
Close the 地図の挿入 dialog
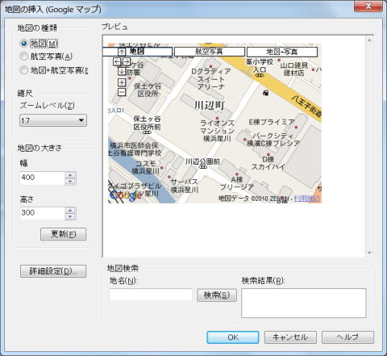pos(368,6)
